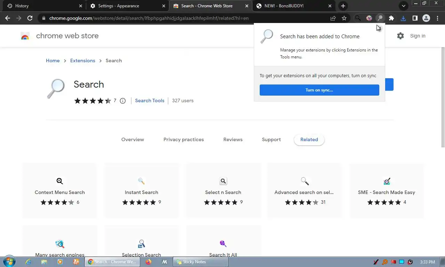Screen dimensions: 445x267
Task: Launch Internet Explorer from the taskbar
Action: [28, 262]
